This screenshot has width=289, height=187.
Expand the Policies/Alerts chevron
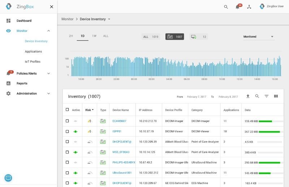pos(49,74)
